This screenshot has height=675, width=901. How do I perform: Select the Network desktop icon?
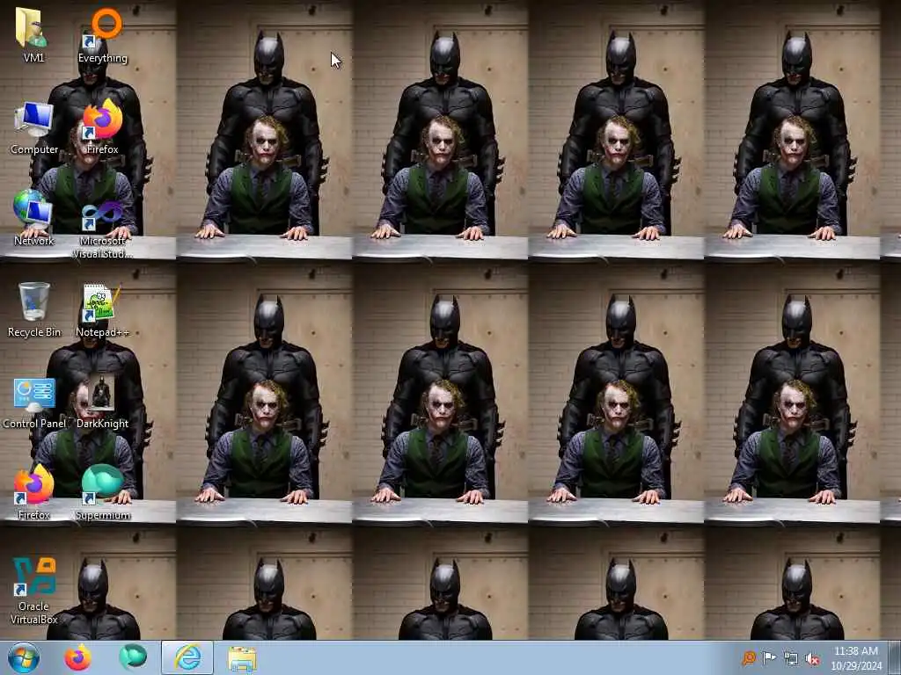pos(33,218)
